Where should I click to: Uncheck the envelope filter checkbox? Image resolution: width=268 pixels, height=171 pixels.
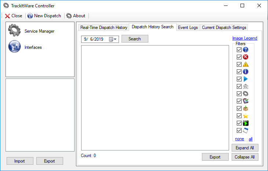coord(239,87)
